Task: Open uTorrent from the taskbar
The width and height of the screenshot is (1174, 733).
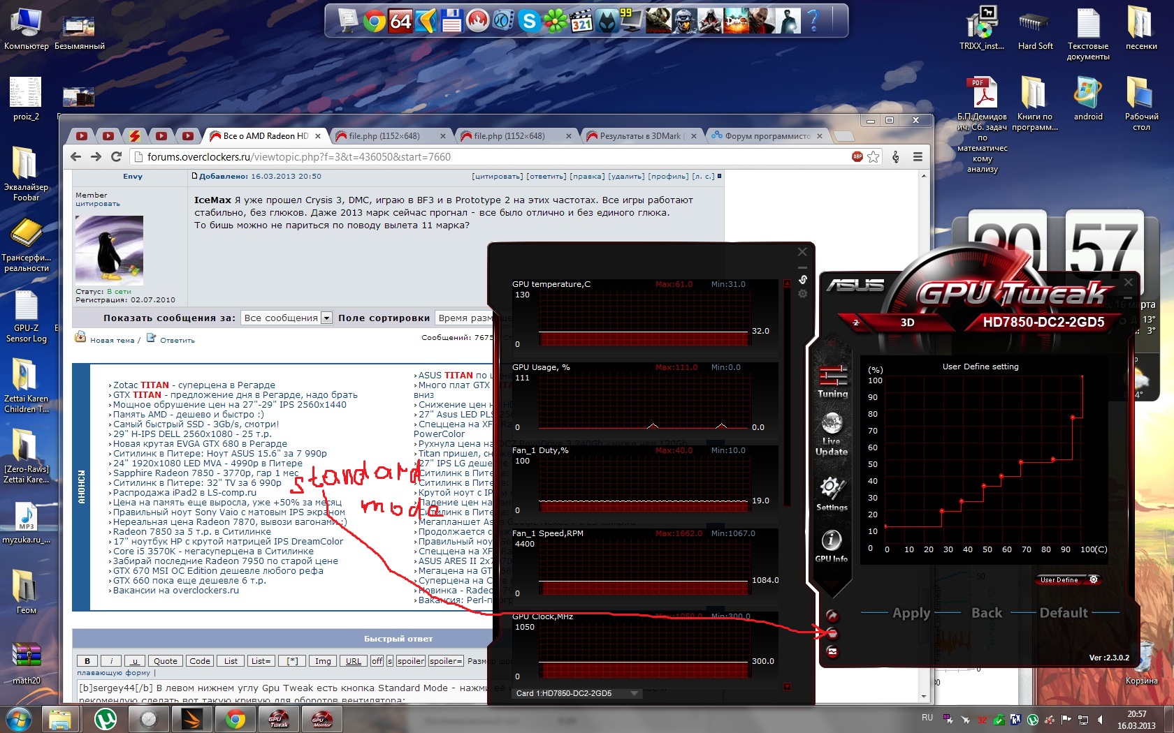Action: 106,719
